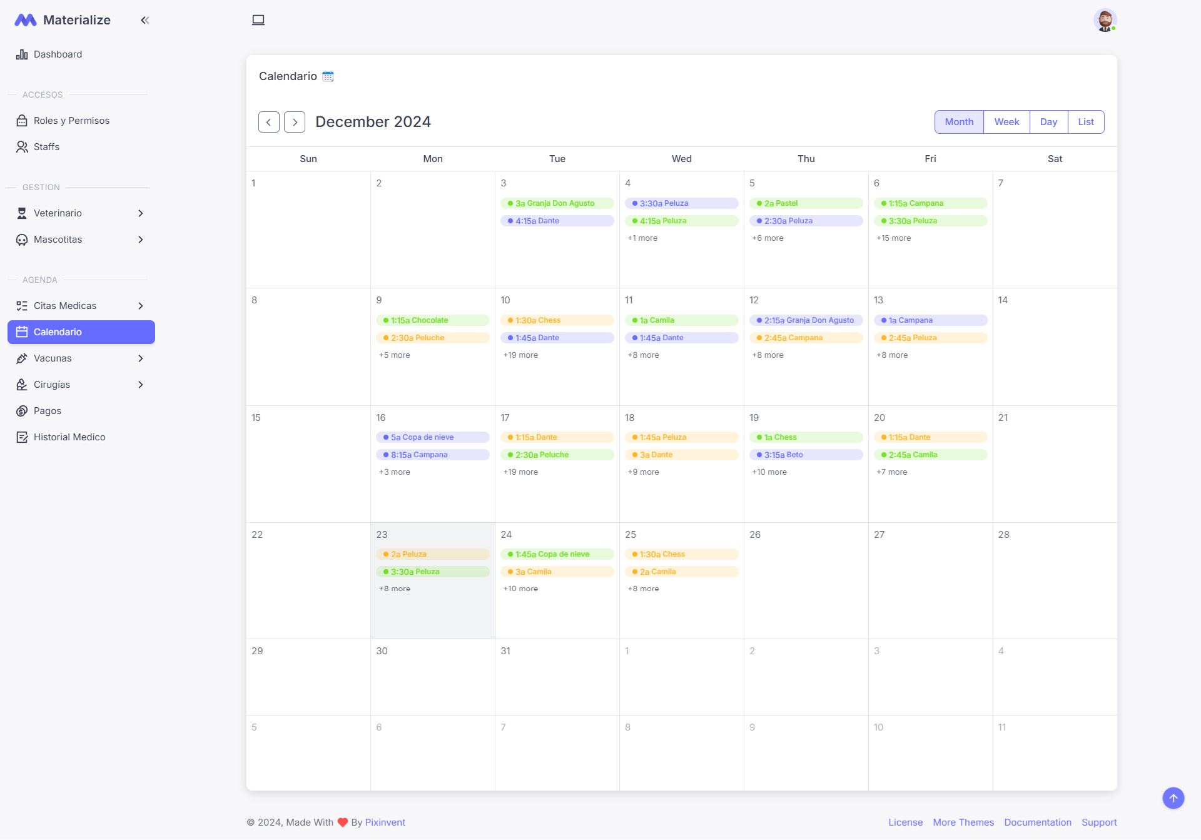Viewport: 1201px width, 840px height.
Task: Switch calendar to List view
Action: 1086,121
